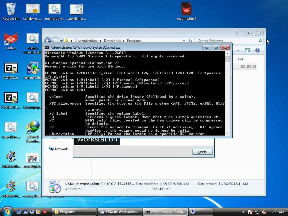
Task: Click the 502,536 KB size cell
Action: click(248, 66)
